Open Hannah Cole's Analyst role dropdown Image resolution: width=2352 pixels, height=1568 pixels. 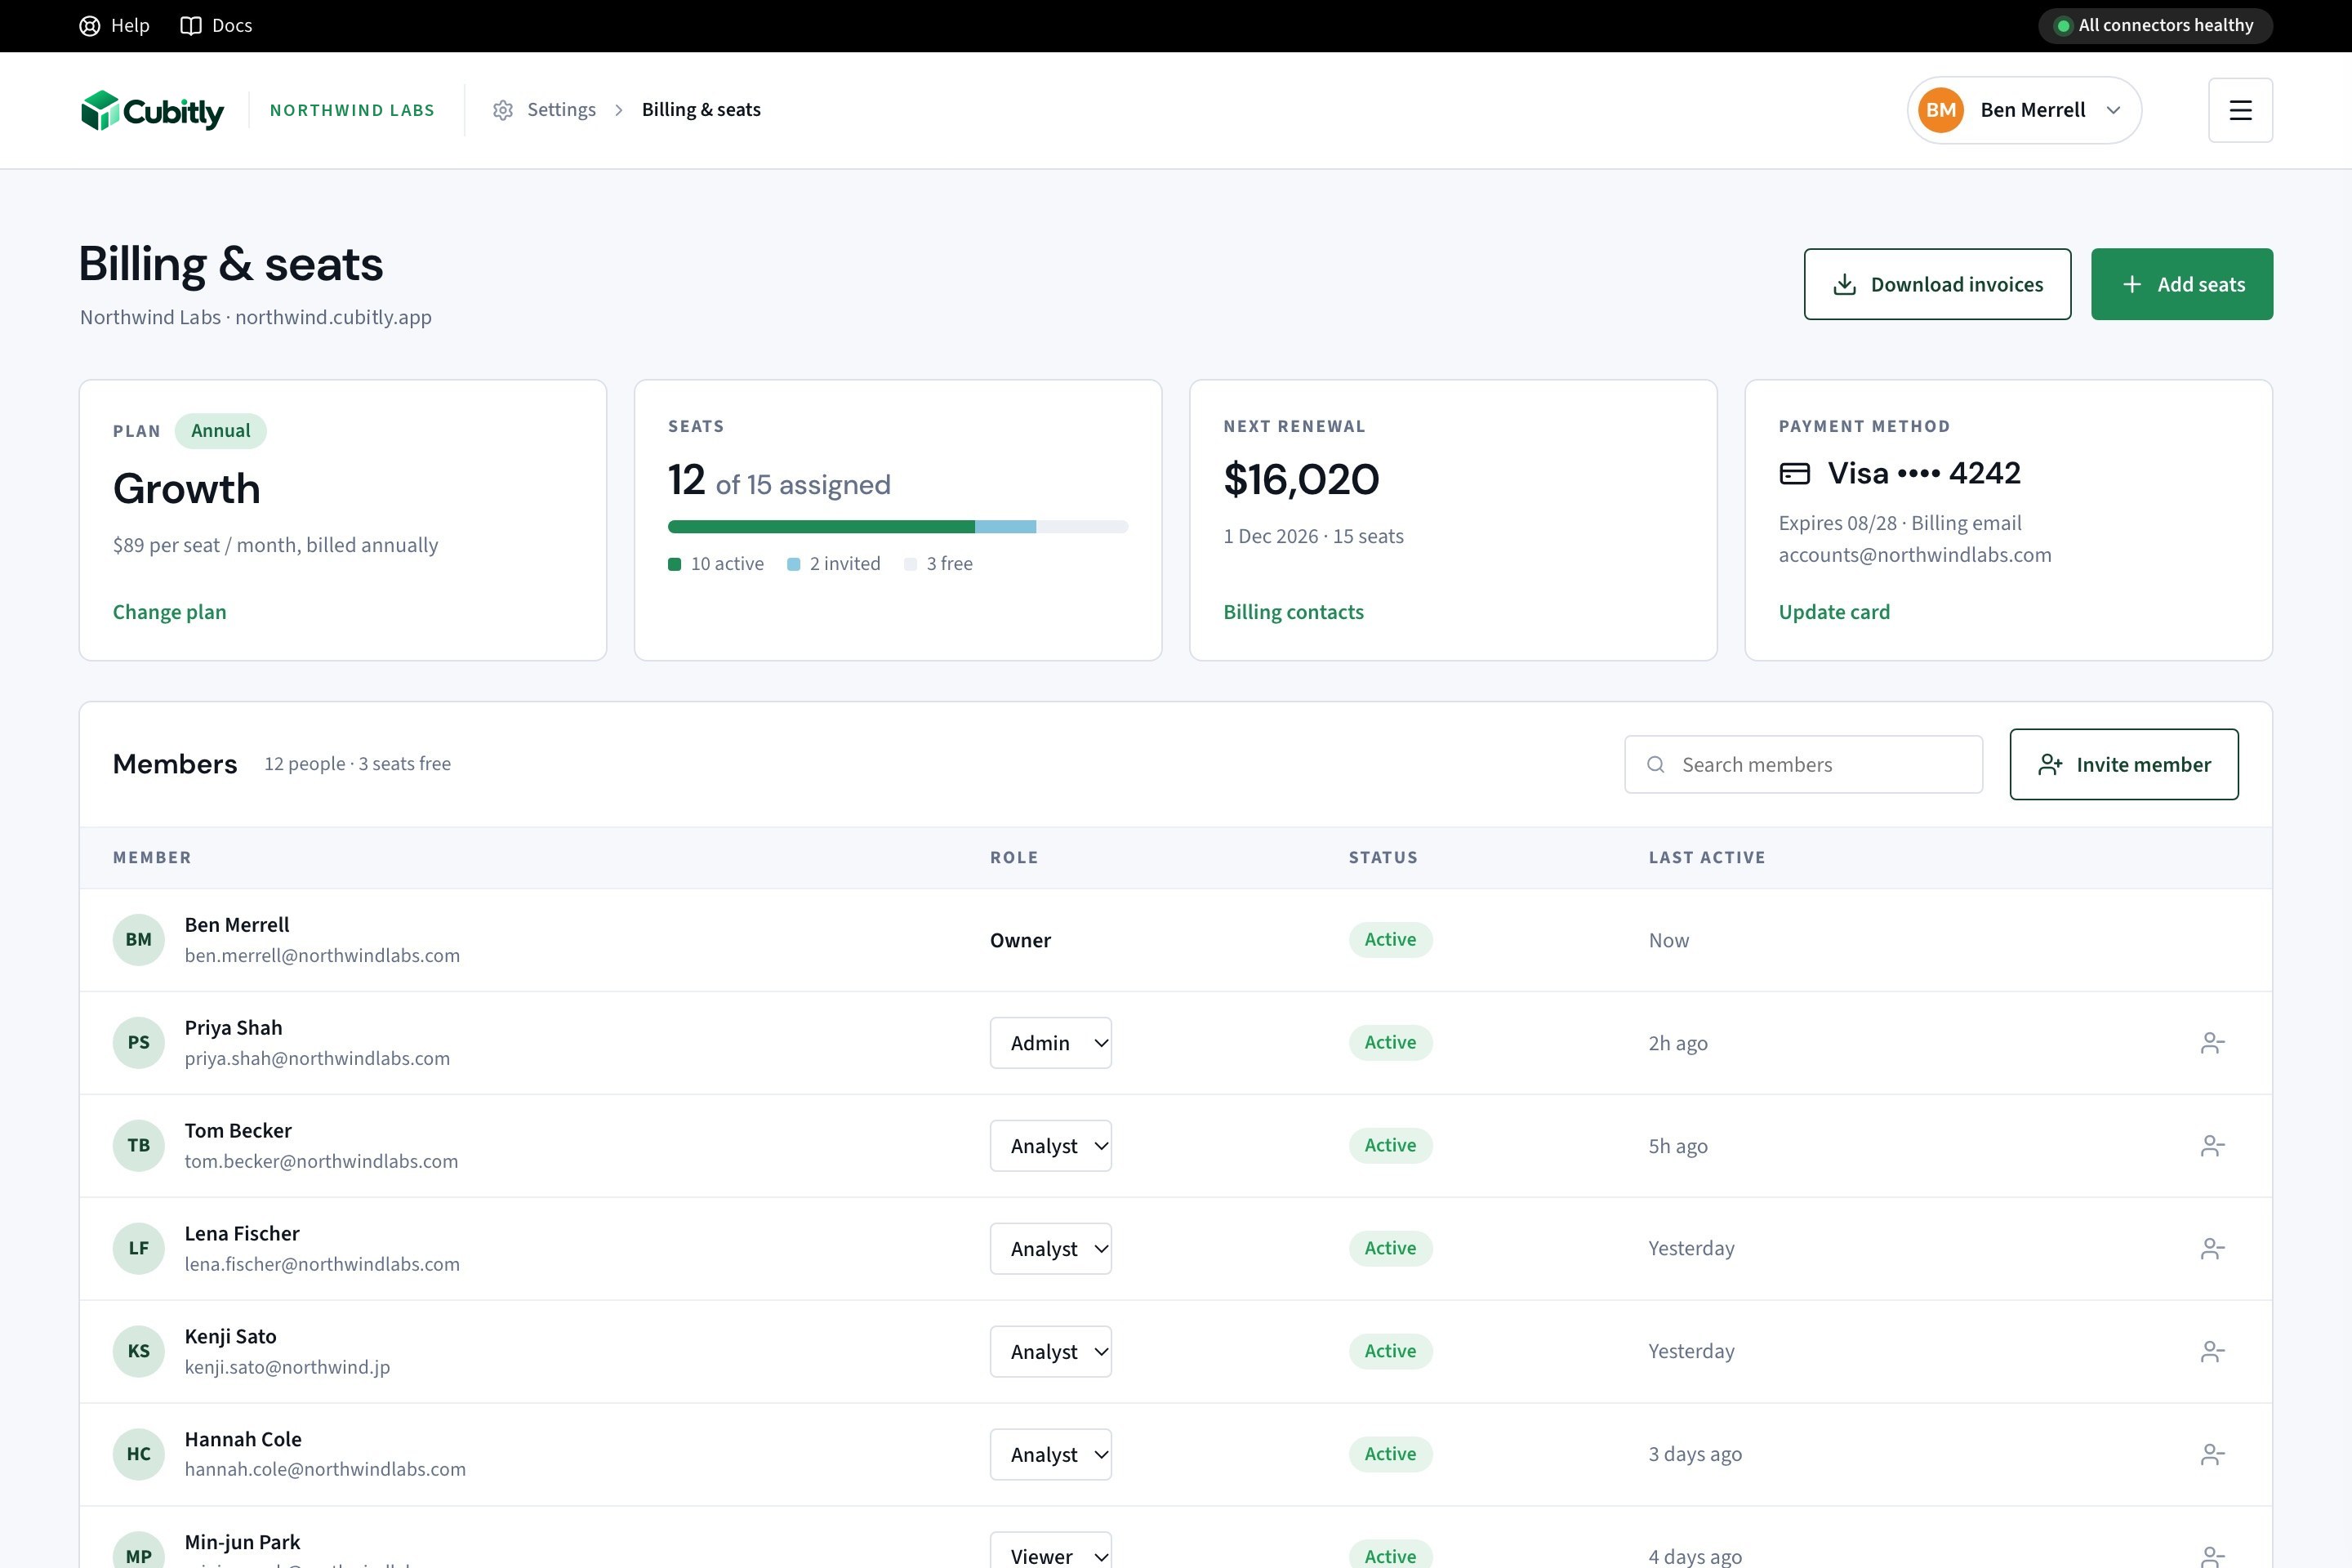point(1051,1455)
